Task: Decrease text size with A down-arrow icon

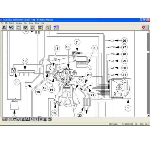Action: click(x=18, y=119)
